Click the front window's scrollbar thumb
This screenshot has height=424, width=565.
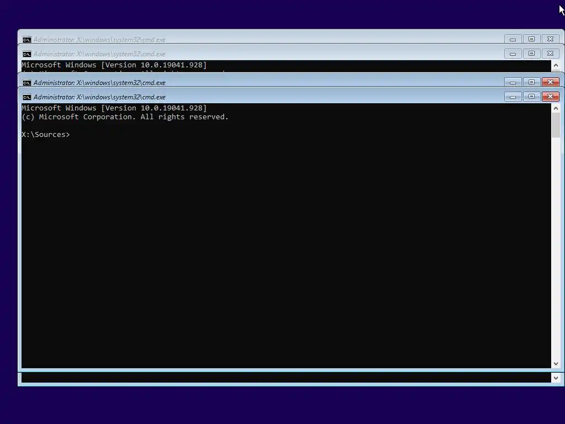(556, 125)
